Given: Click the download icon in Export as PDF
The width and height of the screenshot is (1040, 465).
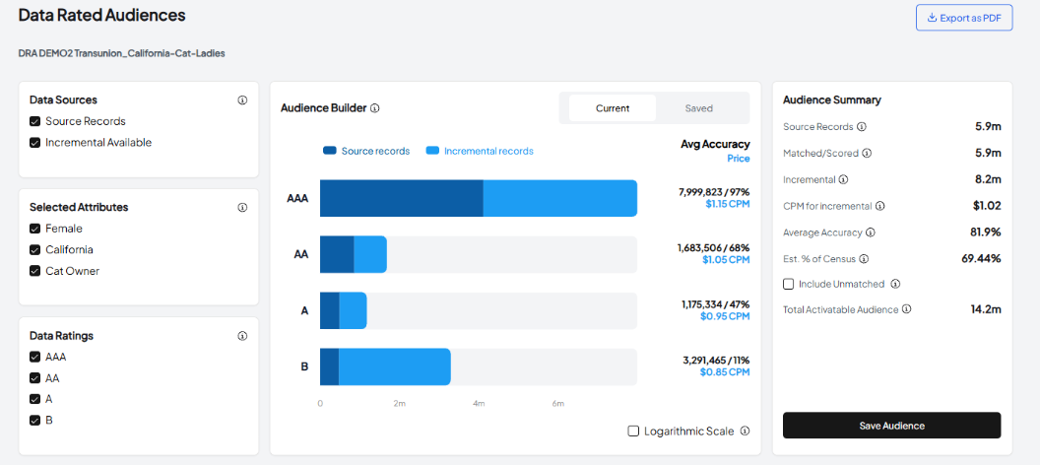Looking at the screenshot, I should 932,18.
